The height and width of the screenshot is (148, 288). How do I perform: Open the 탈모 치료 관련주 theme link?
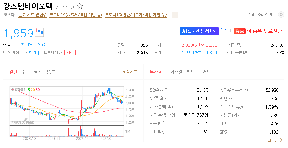coord(32,15)
